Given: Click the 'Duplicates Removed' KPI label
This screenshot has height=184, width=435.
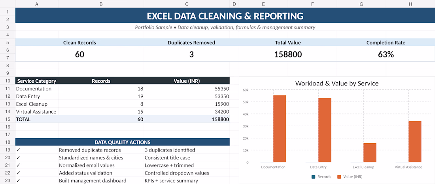Looking at the screenshot, I should pyautogui.click(x=191, y=42).
